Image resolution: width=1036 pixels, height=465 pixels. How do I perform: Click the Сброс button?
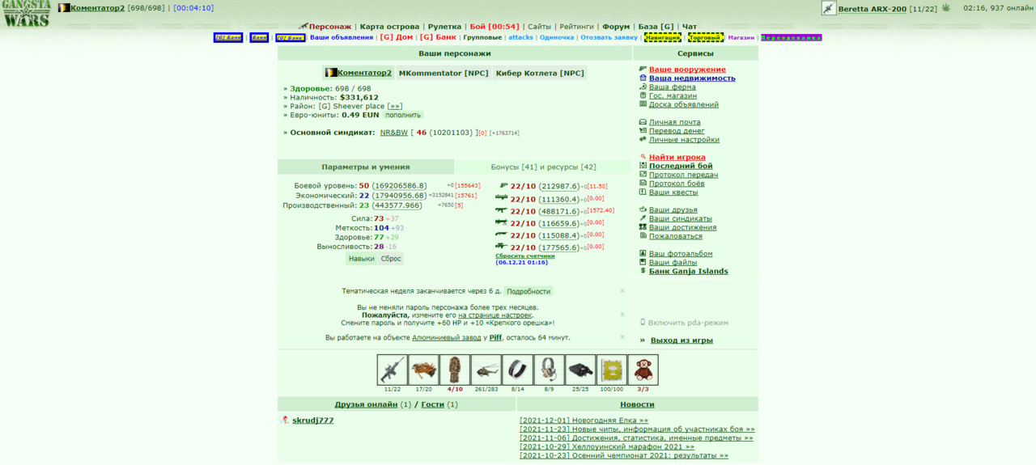click(391, 259)
